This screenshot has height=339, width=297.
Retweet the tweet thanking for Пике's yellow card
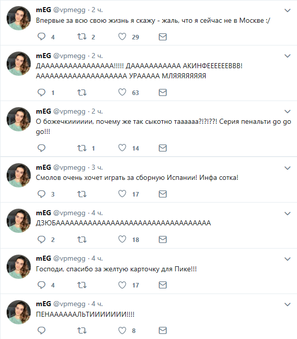point(82,285)
